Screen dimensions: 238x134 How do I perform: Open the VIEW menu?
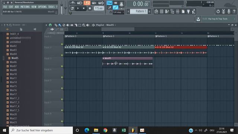point(34,7)
